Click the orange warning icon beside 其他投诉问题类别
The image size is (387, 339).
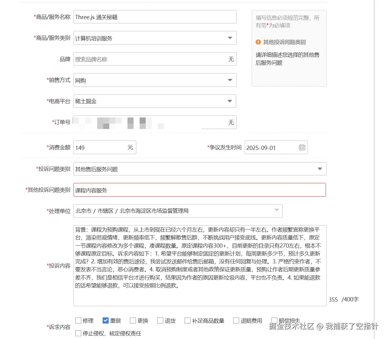coord(258,42)
